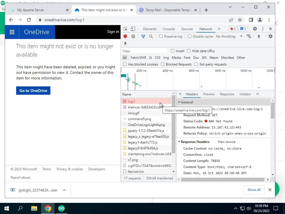Image resolution: width=285 pixels, height=214 pixels.
Task: Click the share page icon in address bar
Action: point(231,20)
